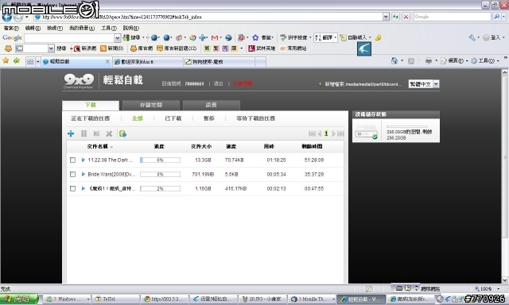The height and width of the screenshot is (305, 509).
Task: Click the 退出 logout link
Action: (218, 83)
